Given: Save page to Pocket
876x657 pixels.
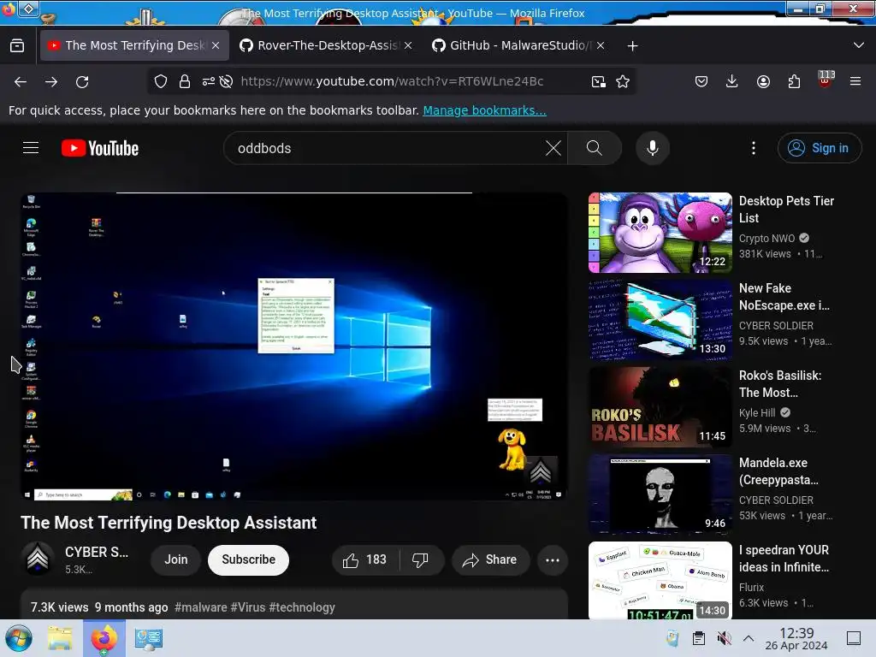Looking at the screenshot, I should tap(701, 81).
